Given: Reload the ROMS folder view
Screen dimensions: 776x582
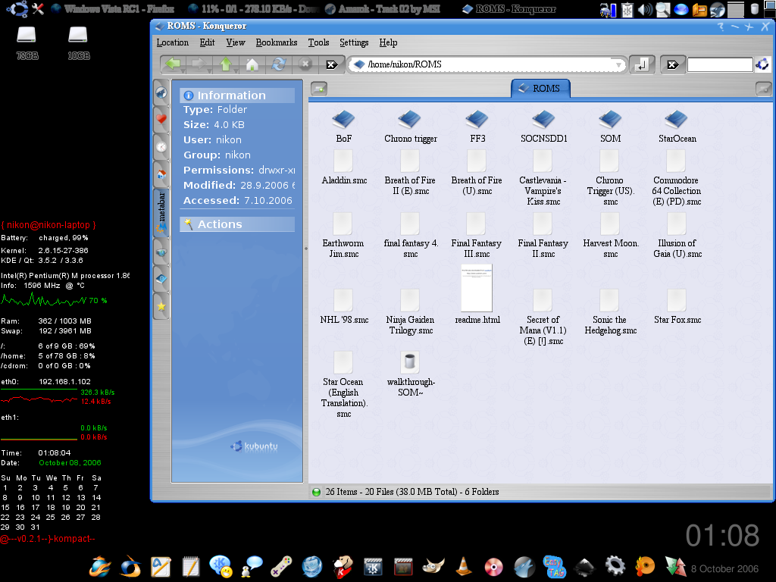Looking at the screenshot, I should 279,64.
